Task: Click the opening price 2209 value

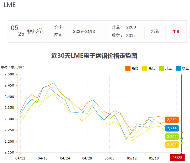Action: [x=131, y=27]
